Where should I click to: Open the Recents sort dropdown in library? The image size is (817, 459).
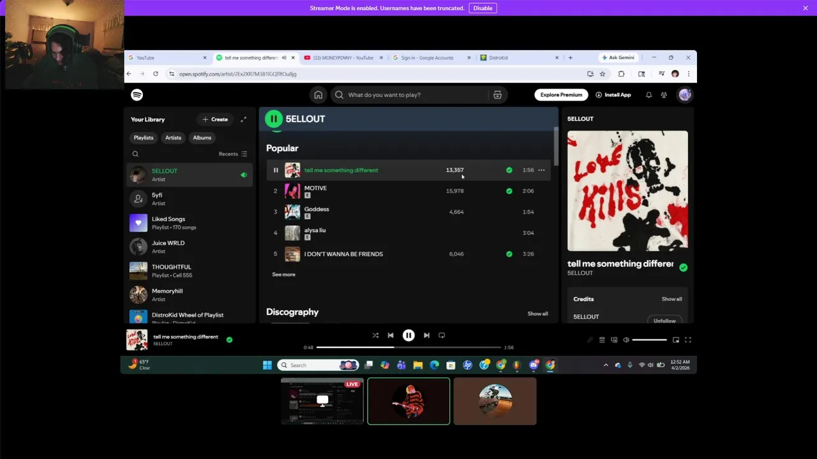click(233, 154)
